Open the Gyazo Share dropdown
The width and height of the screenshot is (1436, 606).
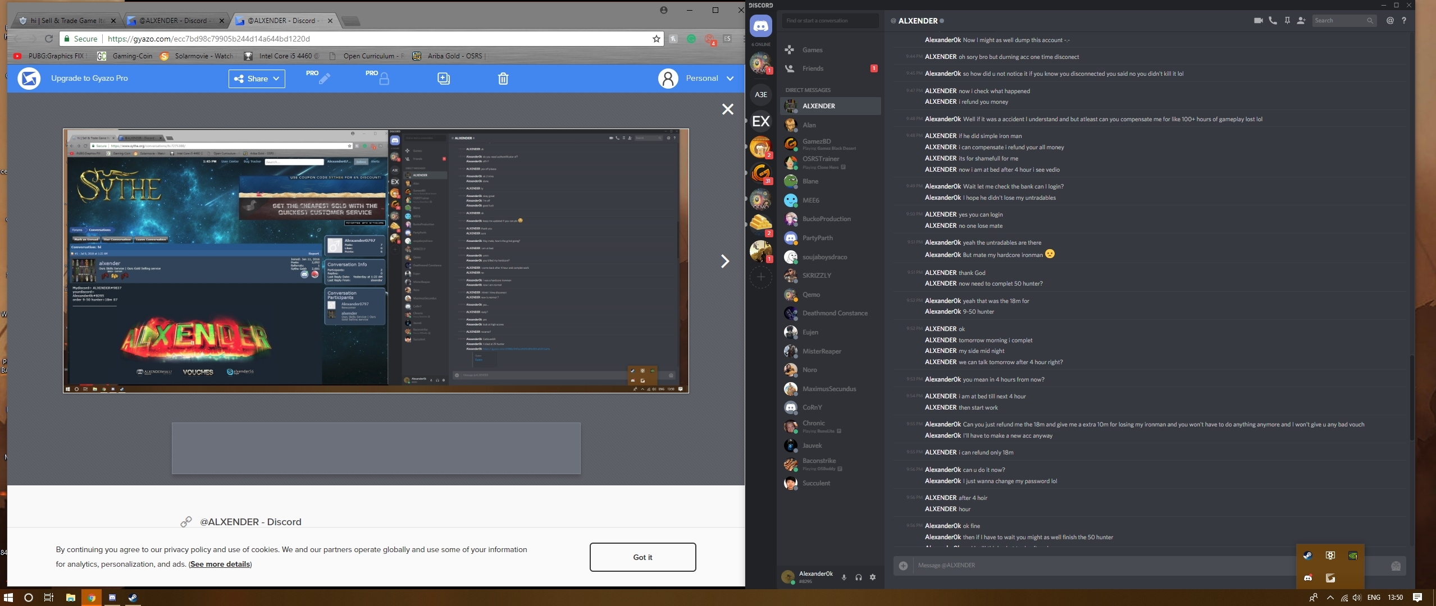257,79
